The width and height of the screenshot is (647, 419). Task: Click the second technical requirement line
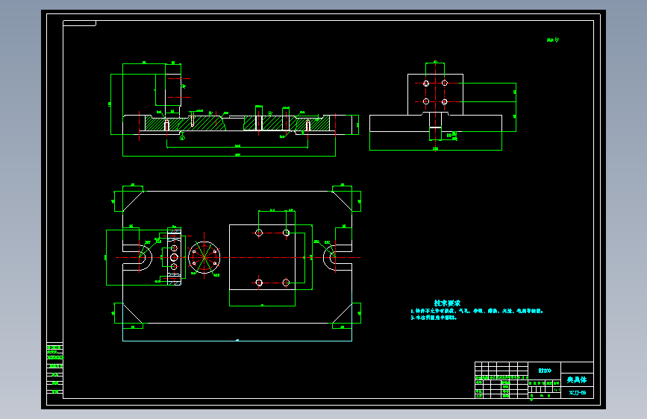pyautogui.click(x=434, y=318)
